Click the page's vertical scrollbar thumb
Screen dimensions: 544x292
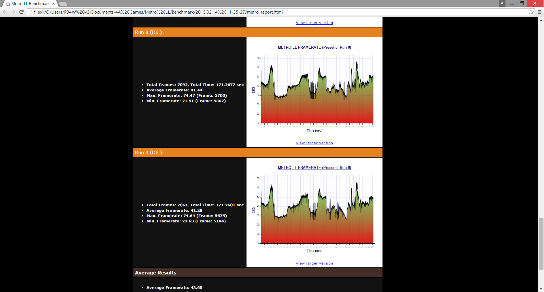pyautogui.click(x=541, y=244)
